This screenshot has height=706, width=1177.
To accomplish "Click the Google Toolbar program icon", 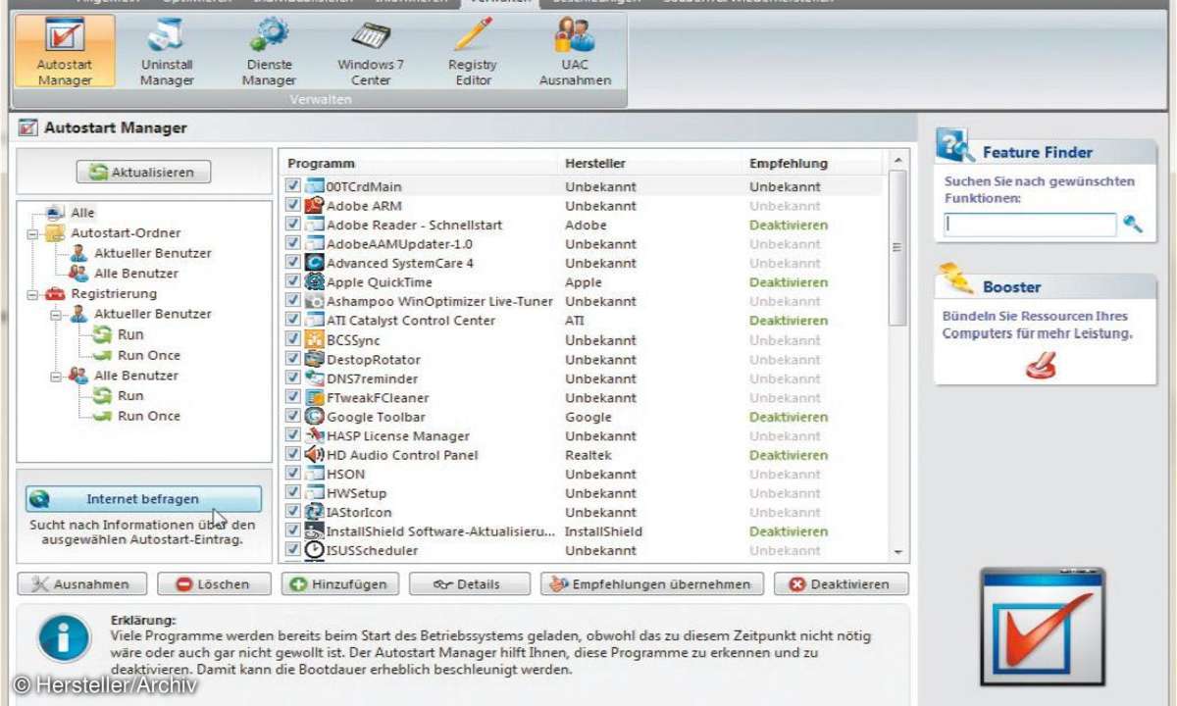I will tap(314, 417).
